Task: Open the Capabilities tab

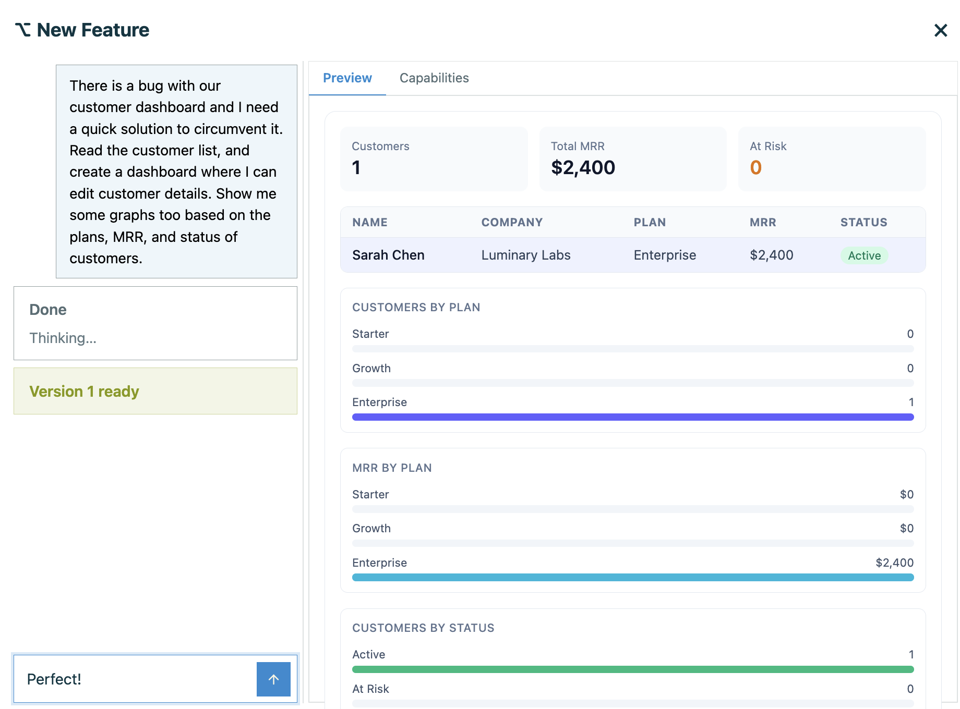Action: [x=434, y=78]
